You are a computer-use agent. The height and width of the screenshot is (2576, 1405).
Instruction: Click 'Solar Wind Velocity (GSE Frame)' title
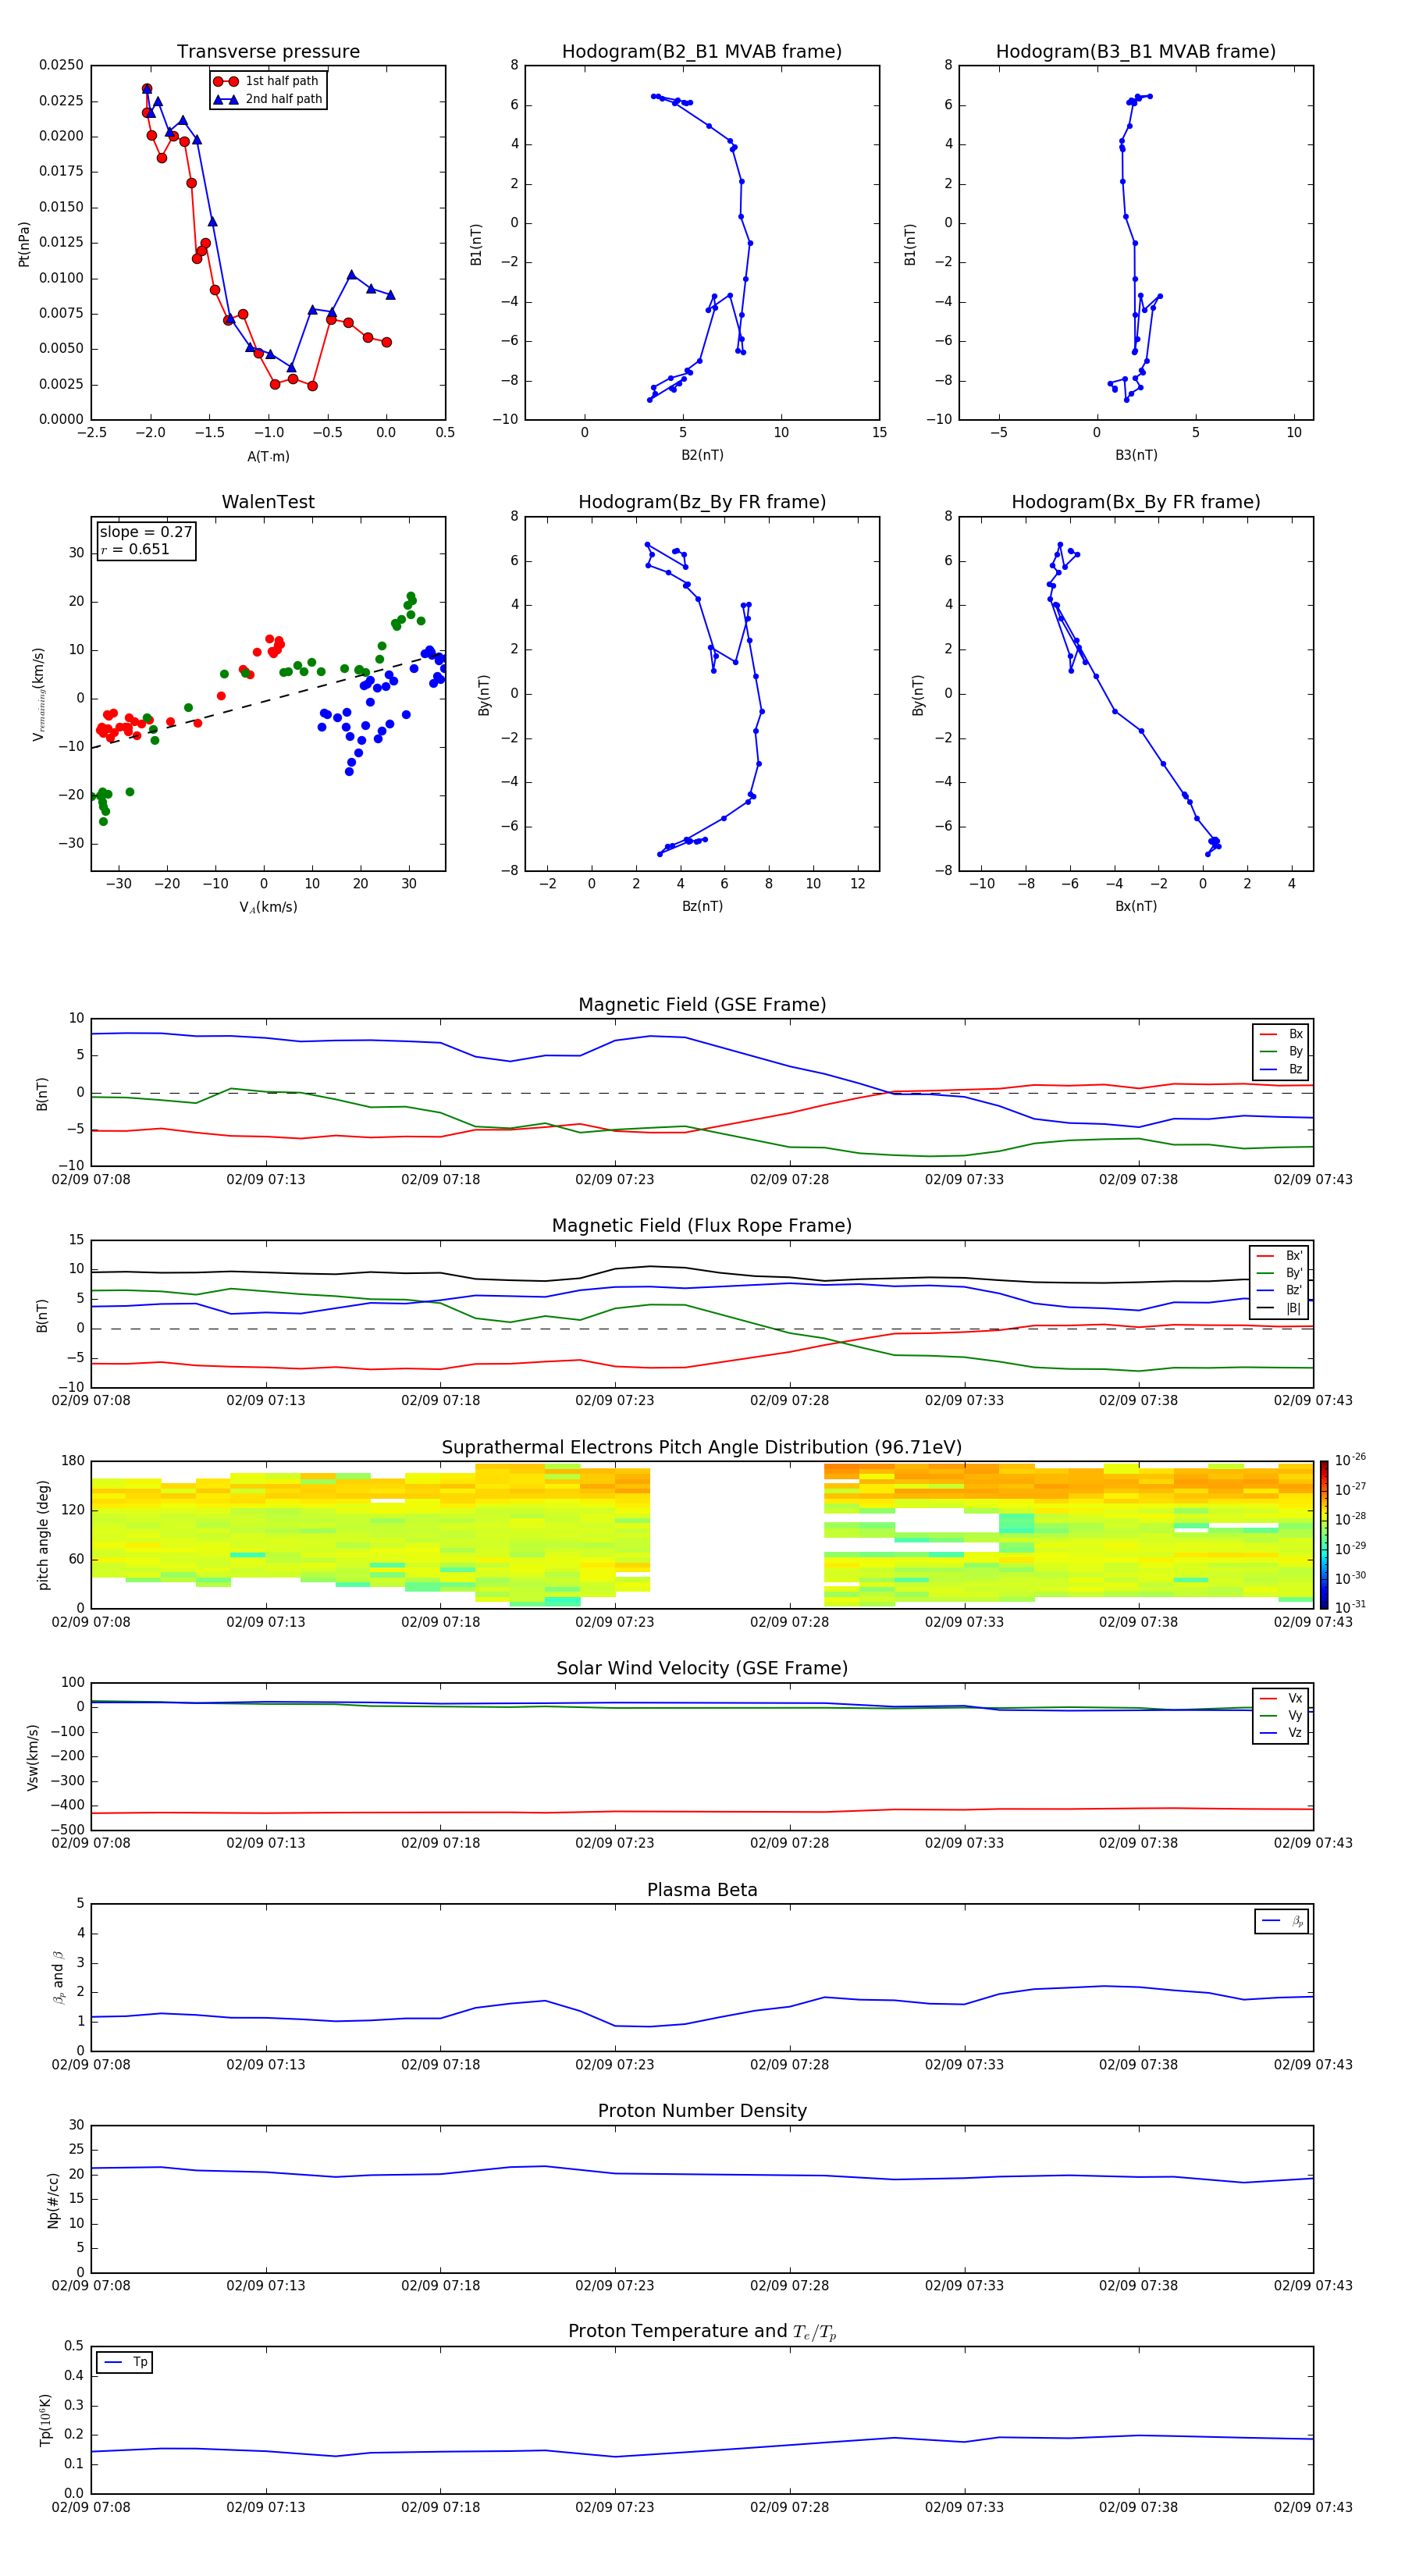(x=702, y=1669)
